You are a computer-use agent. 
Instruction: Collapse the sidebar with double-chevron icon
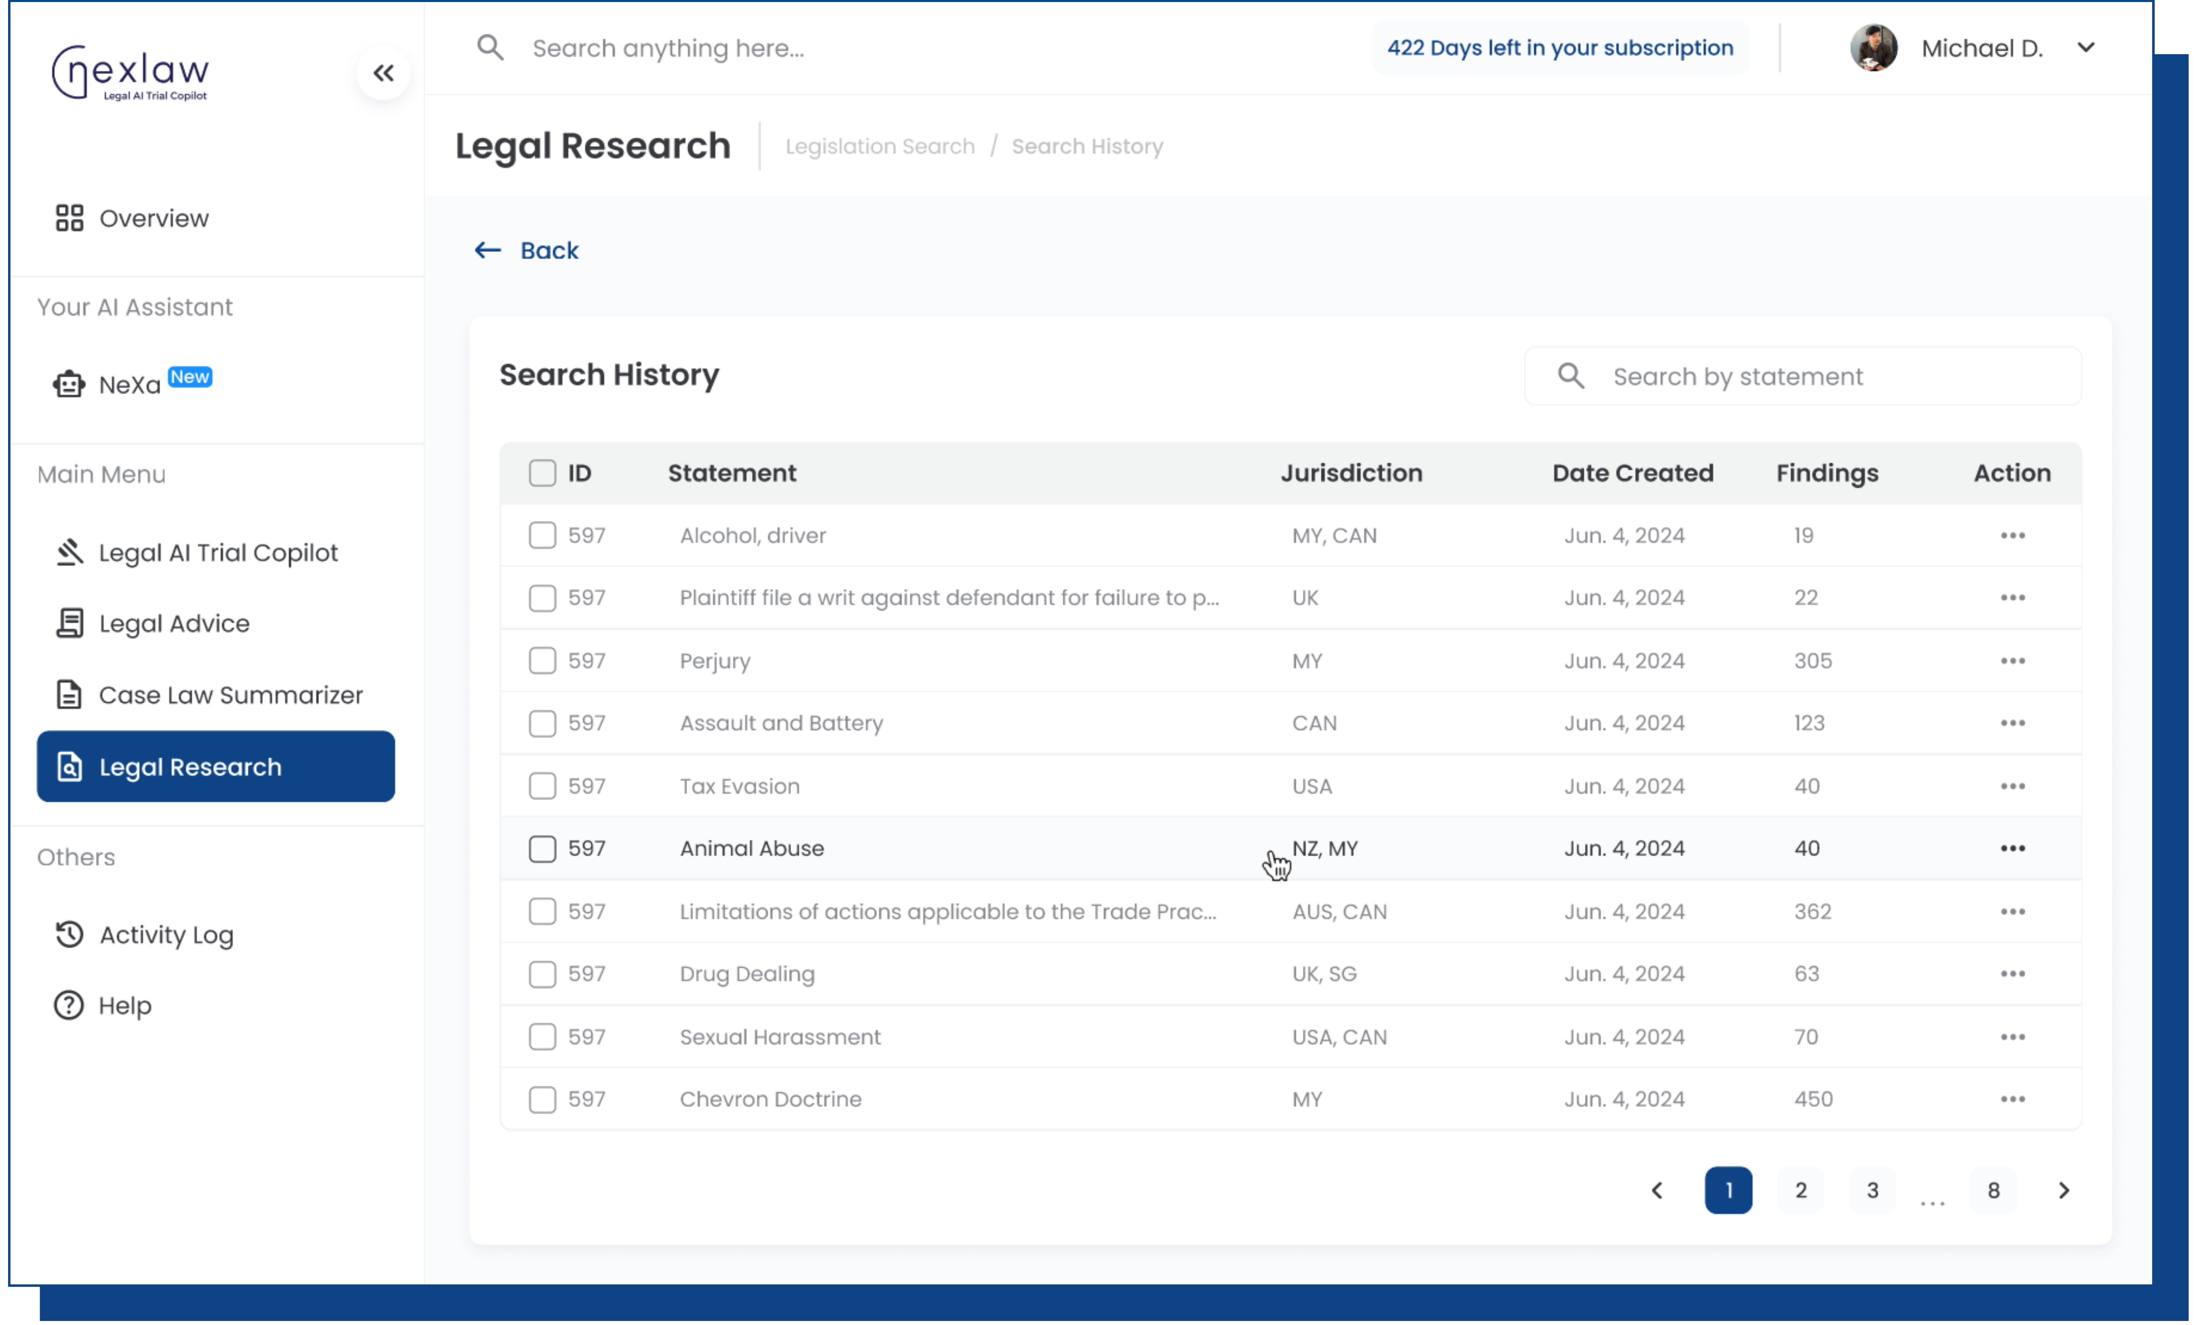pyautogui.click(x=383, y=73)
